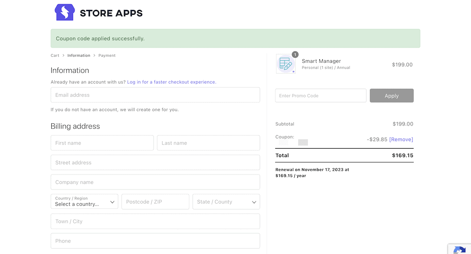The image size is (471, 254).
Task: Remove the applied coupon
Action: 401,139
